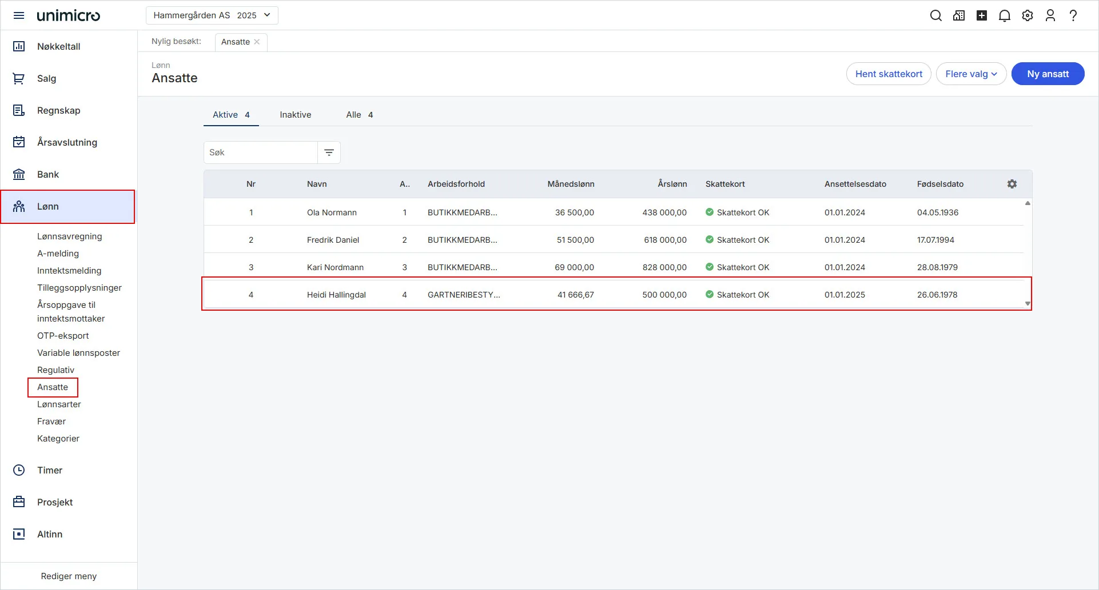Open employee Kari Nordmann row

point(614,267)
